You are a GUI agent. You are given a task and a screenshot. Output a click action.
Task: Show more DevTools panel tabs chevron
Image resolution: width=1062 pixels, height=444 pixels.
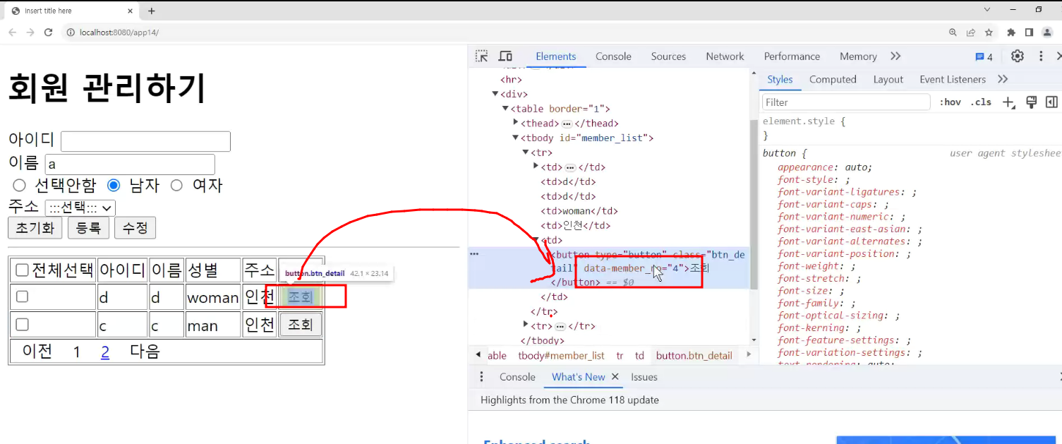pyautogui.click(x=895, y=56)
